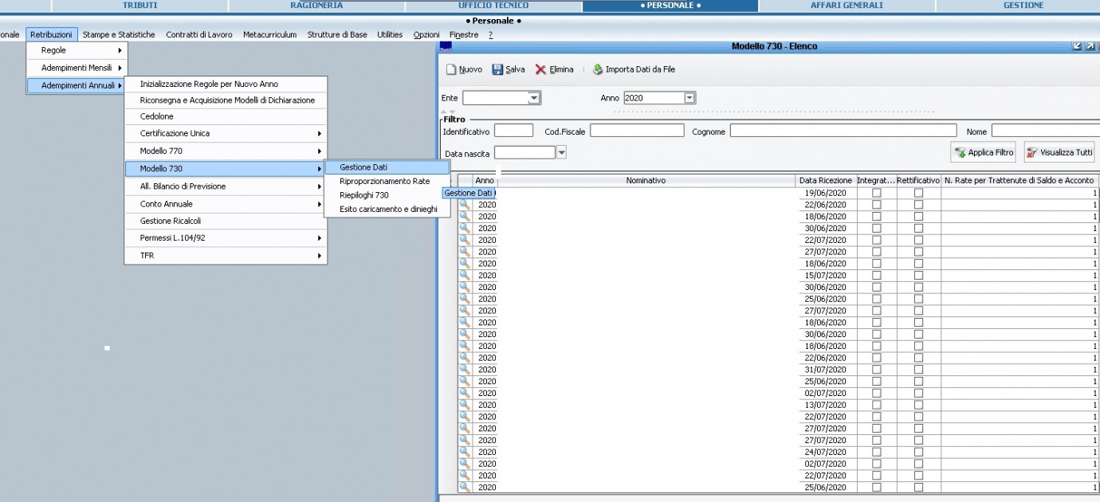Tick Rettificativo checkbox for row dated 31/07/2020
This screenshot has width=1100, height=502.
(x=918, y=370)
